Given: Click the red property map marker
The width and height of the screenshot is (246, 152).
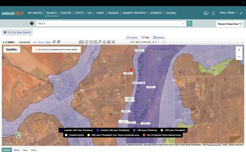Looking at the screenshot, I should pos(131,70).
